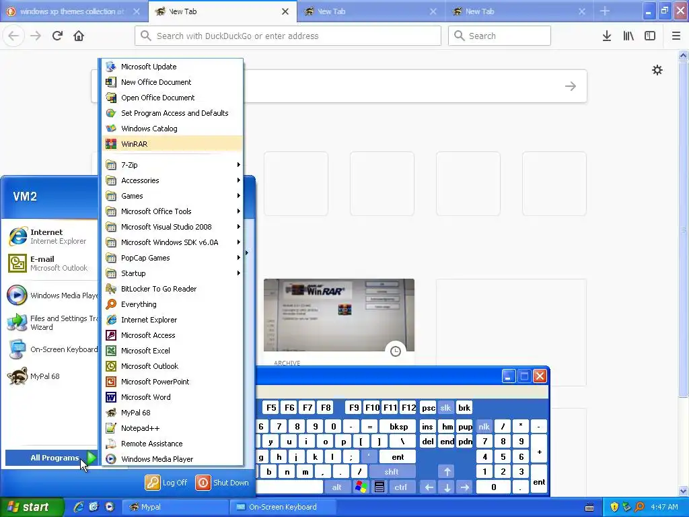Viewport: 689px width, 517px height.
Task: Launch Remote Assistance icon
Action: tap(111, 444)
